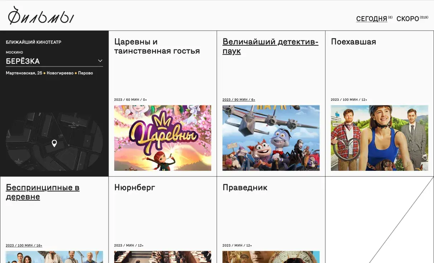Expand the Берёзка cinema dropdown chevron
This screenshot has height=263, width=434.
(100, 61)
